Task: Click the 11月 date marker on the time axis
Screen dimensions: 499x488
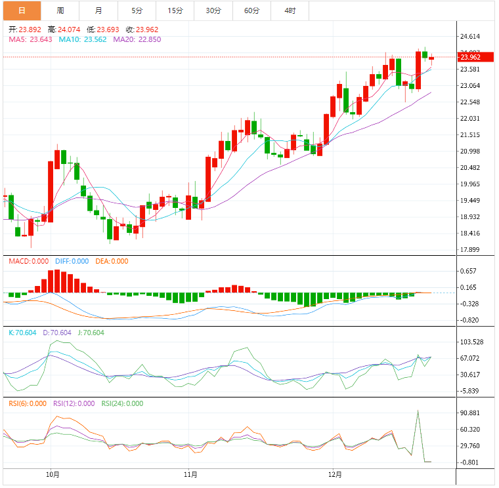Action: (190, 474)
